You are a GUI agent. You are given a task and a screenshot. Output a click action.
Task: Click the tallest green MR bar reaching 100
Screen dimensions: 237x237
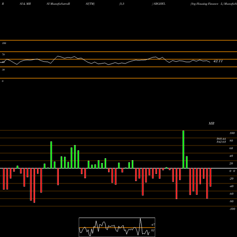[183, 149]
